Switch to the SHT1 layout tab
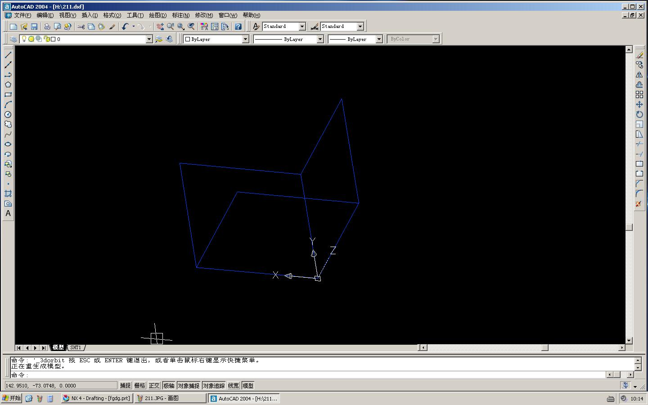 click(76, 347)
